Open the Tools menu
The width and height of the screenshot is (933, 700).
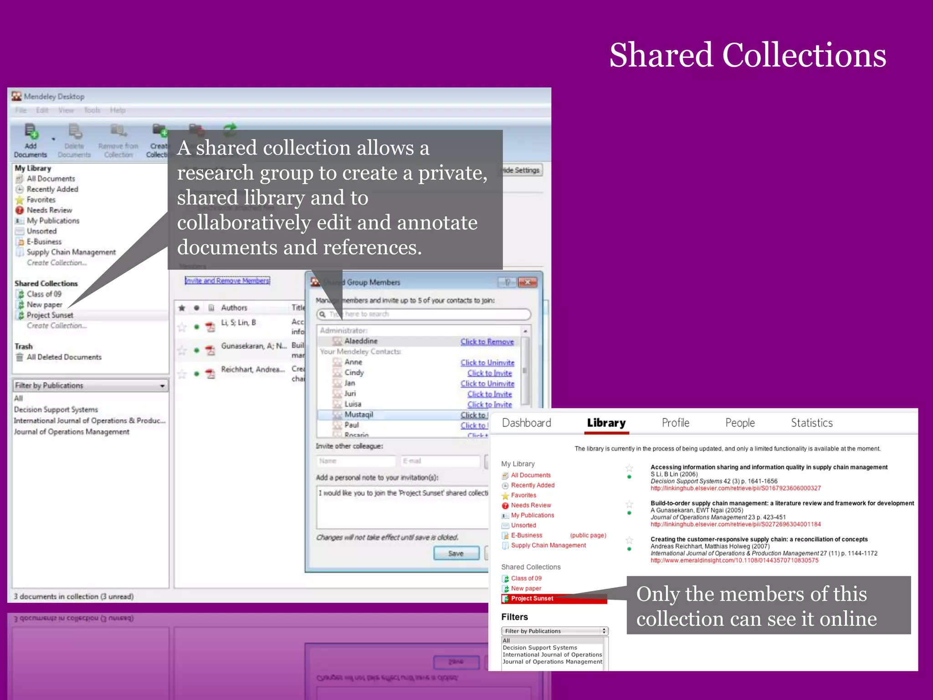point(92,110)
